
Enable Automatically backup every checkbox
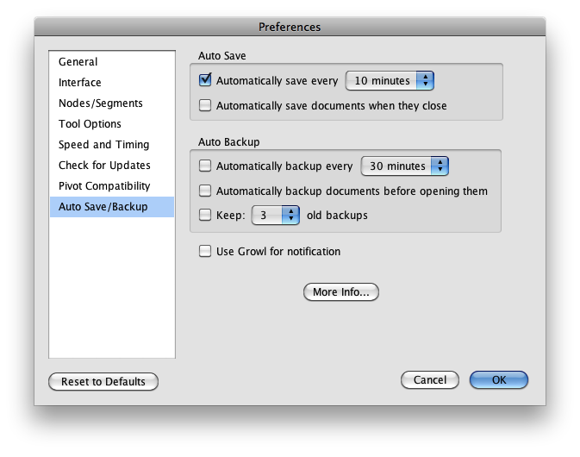click(x=205, y=166)
